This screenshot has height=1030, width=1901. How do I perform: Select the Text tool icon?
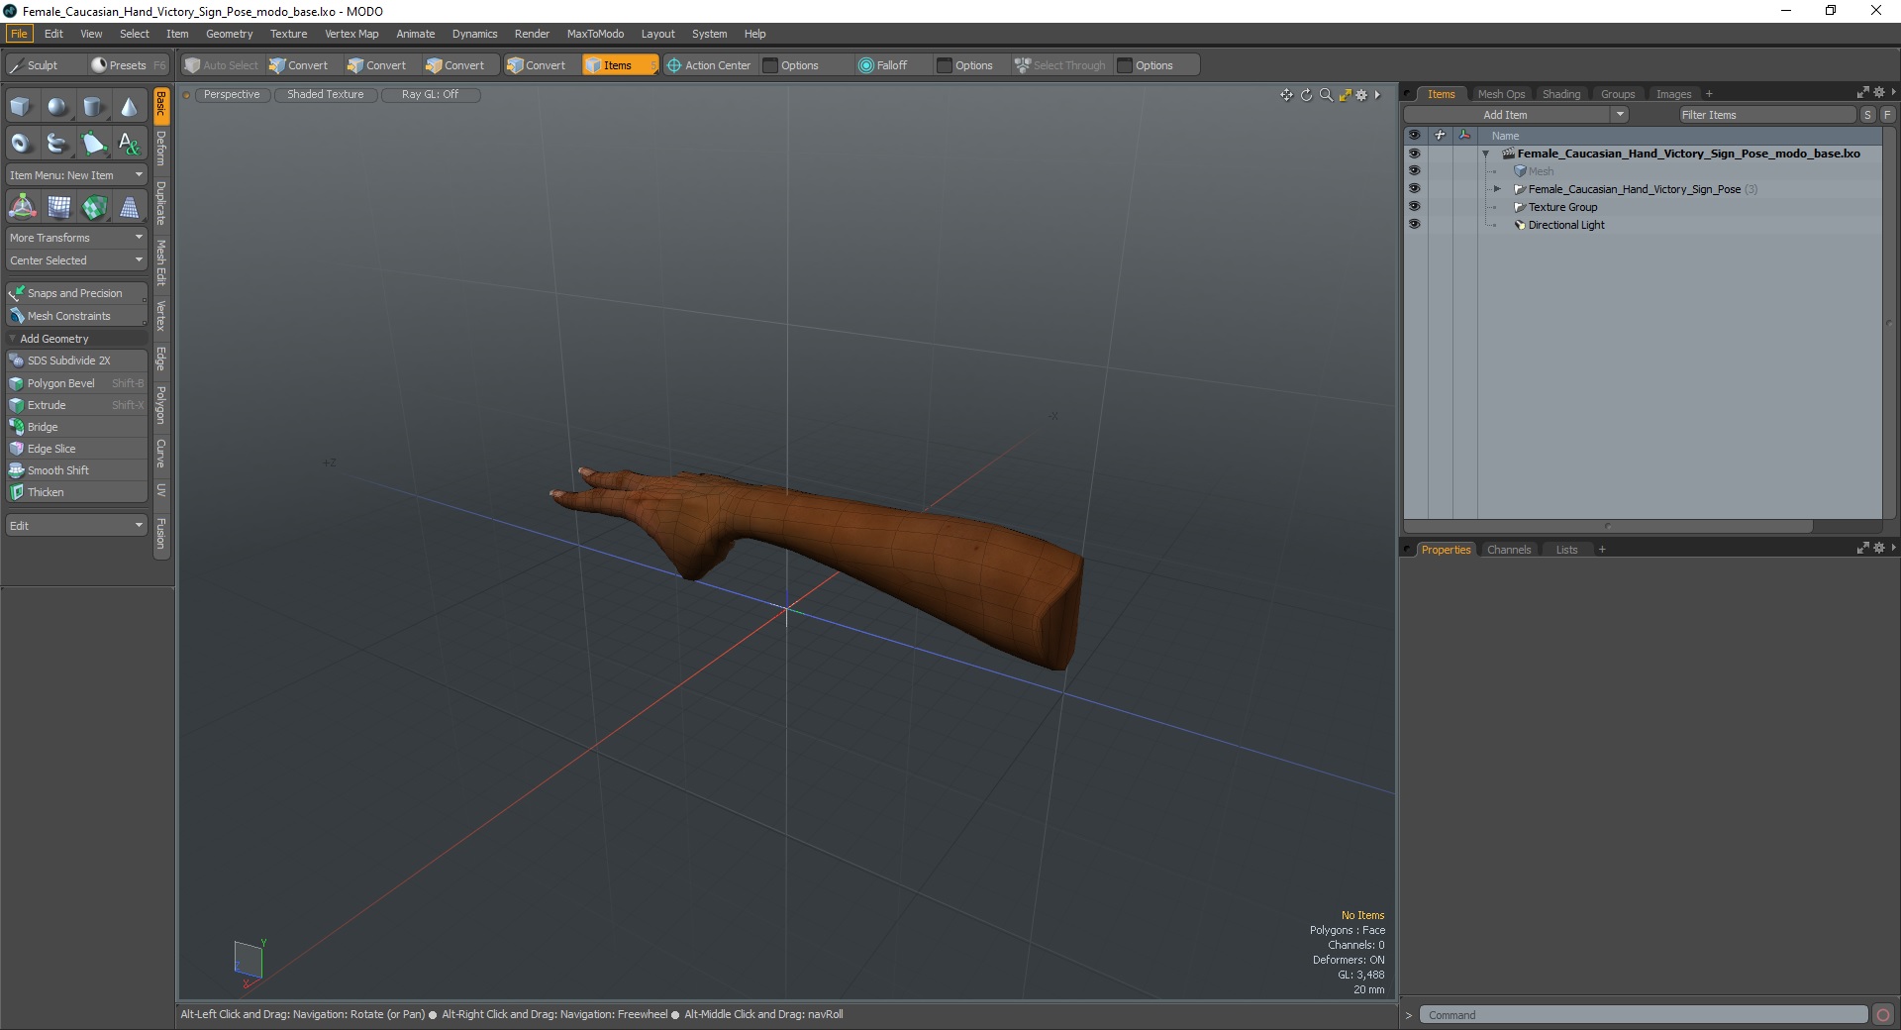pos(129,144)
